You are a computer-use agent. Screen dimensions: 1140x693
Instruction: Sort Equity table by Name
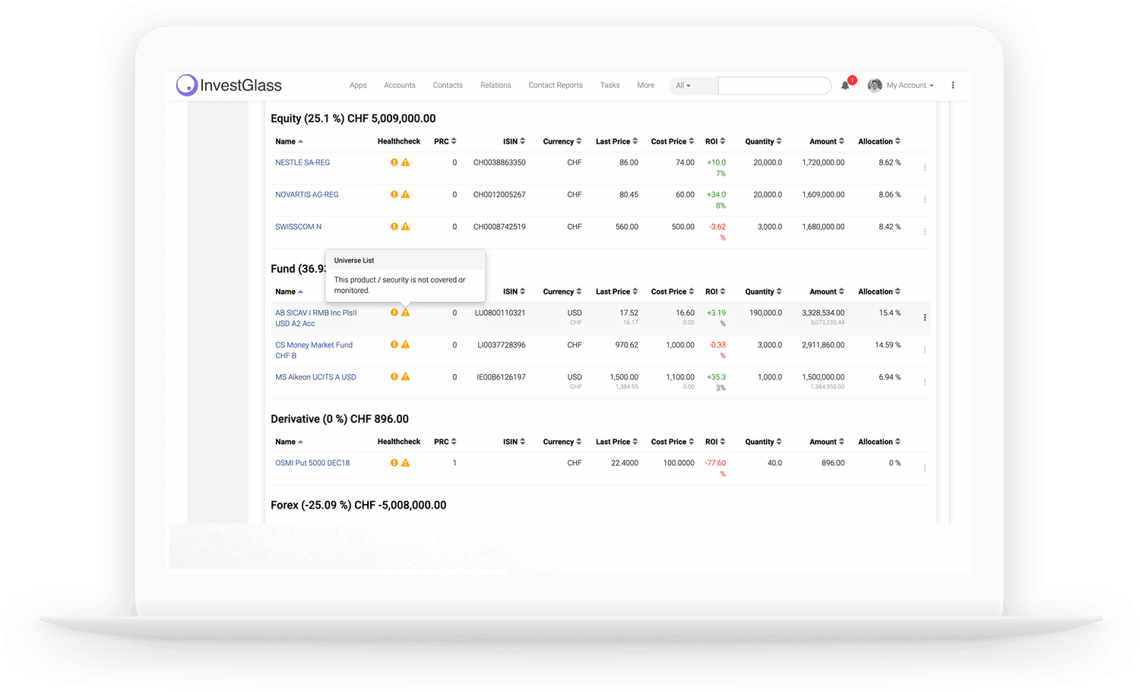pyautogui.click(x=289, y=141)
